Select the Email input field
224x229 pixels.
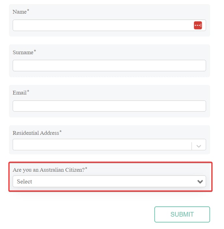(109, 106)
